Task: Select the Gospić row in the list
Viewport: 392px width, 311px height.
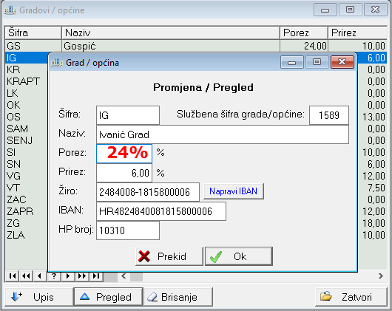Action: point(196,46)
